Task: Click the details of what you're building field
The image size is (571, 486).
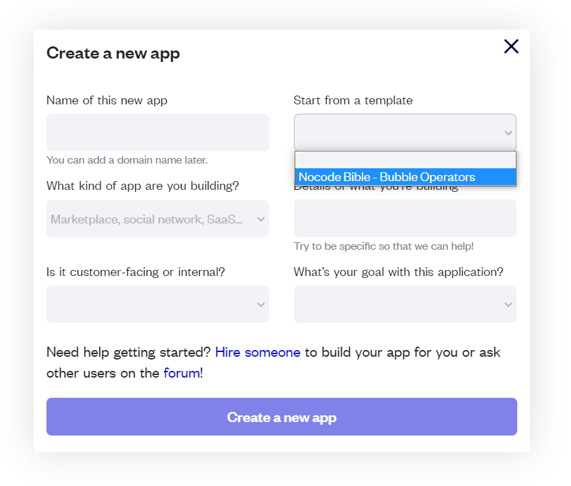Action: pos(405,218)
